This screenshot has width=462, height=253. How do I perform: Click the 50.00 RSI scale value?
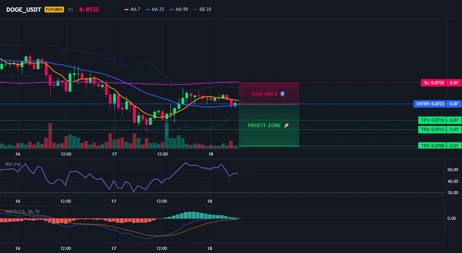point(453,170)
